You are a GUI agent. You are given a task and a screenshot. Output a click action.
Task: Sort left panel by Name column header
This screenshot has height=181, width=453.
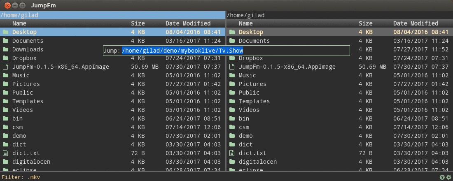(19, 23)
